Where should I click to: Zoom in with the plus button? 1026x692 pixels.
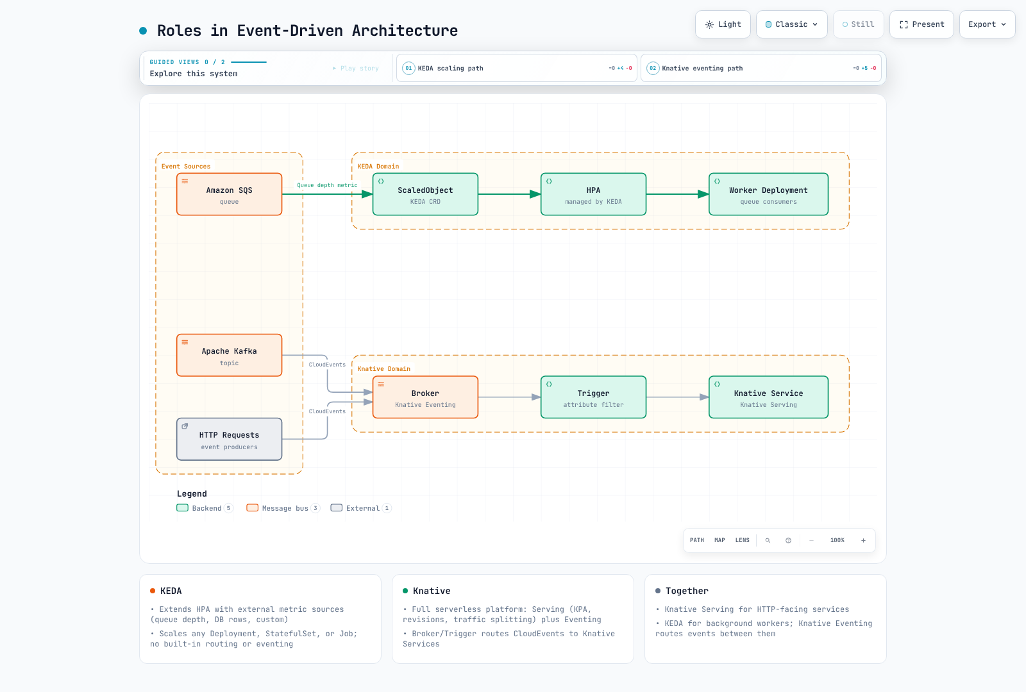pos(863,540)
